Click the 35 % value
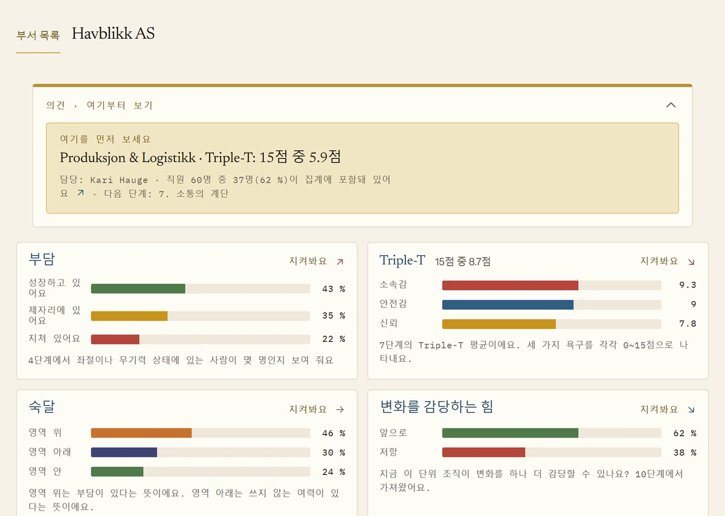Screen dimensions: 725x516 333,316
